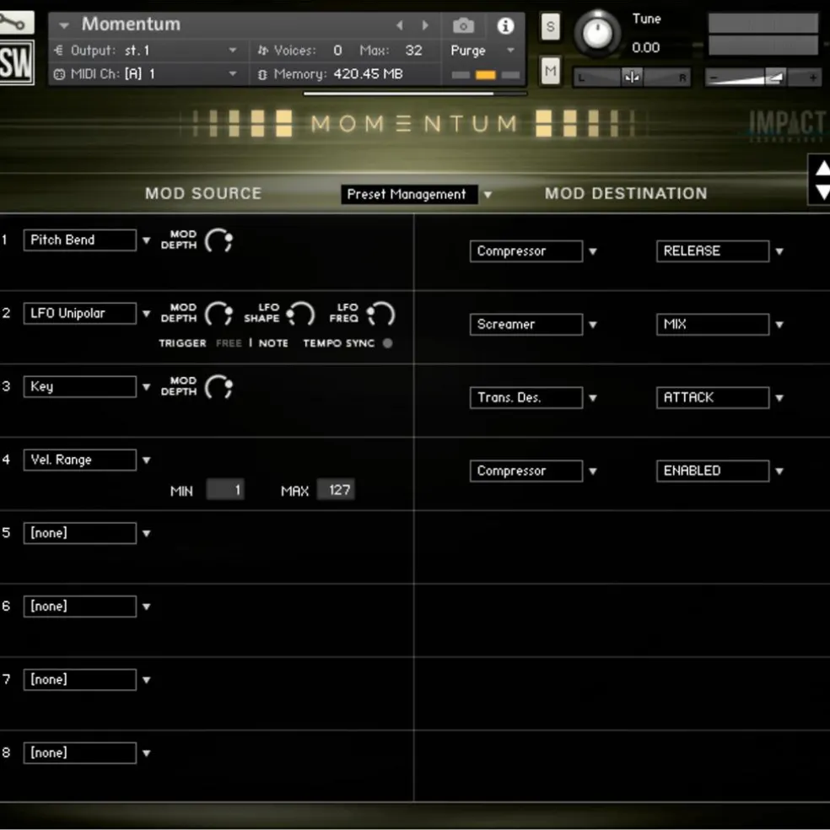
Task: Open slot 6 [none] source dropdown
Action: (146, 606)
